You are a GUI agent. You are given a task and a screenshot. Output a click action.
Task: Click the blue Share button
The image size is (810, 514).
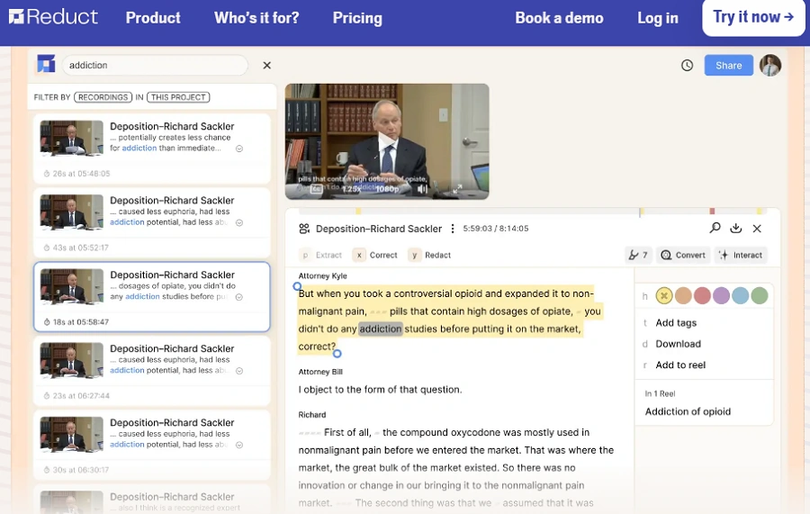728,66
